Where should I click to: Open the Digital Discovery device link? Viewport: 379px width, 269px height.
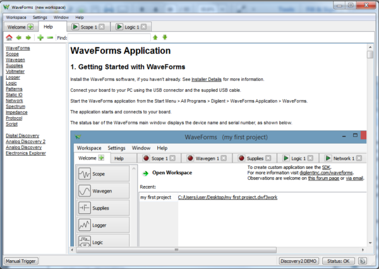click(x=23, y=135)
